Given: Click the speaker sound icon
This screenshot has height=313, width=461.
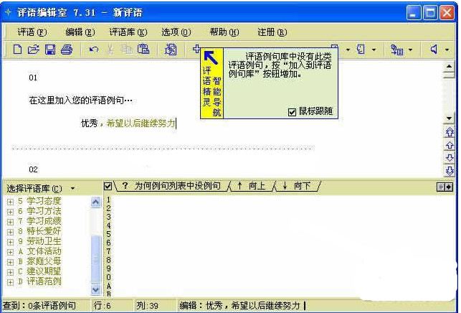Looking at the screenshot, I should point(434,49).
